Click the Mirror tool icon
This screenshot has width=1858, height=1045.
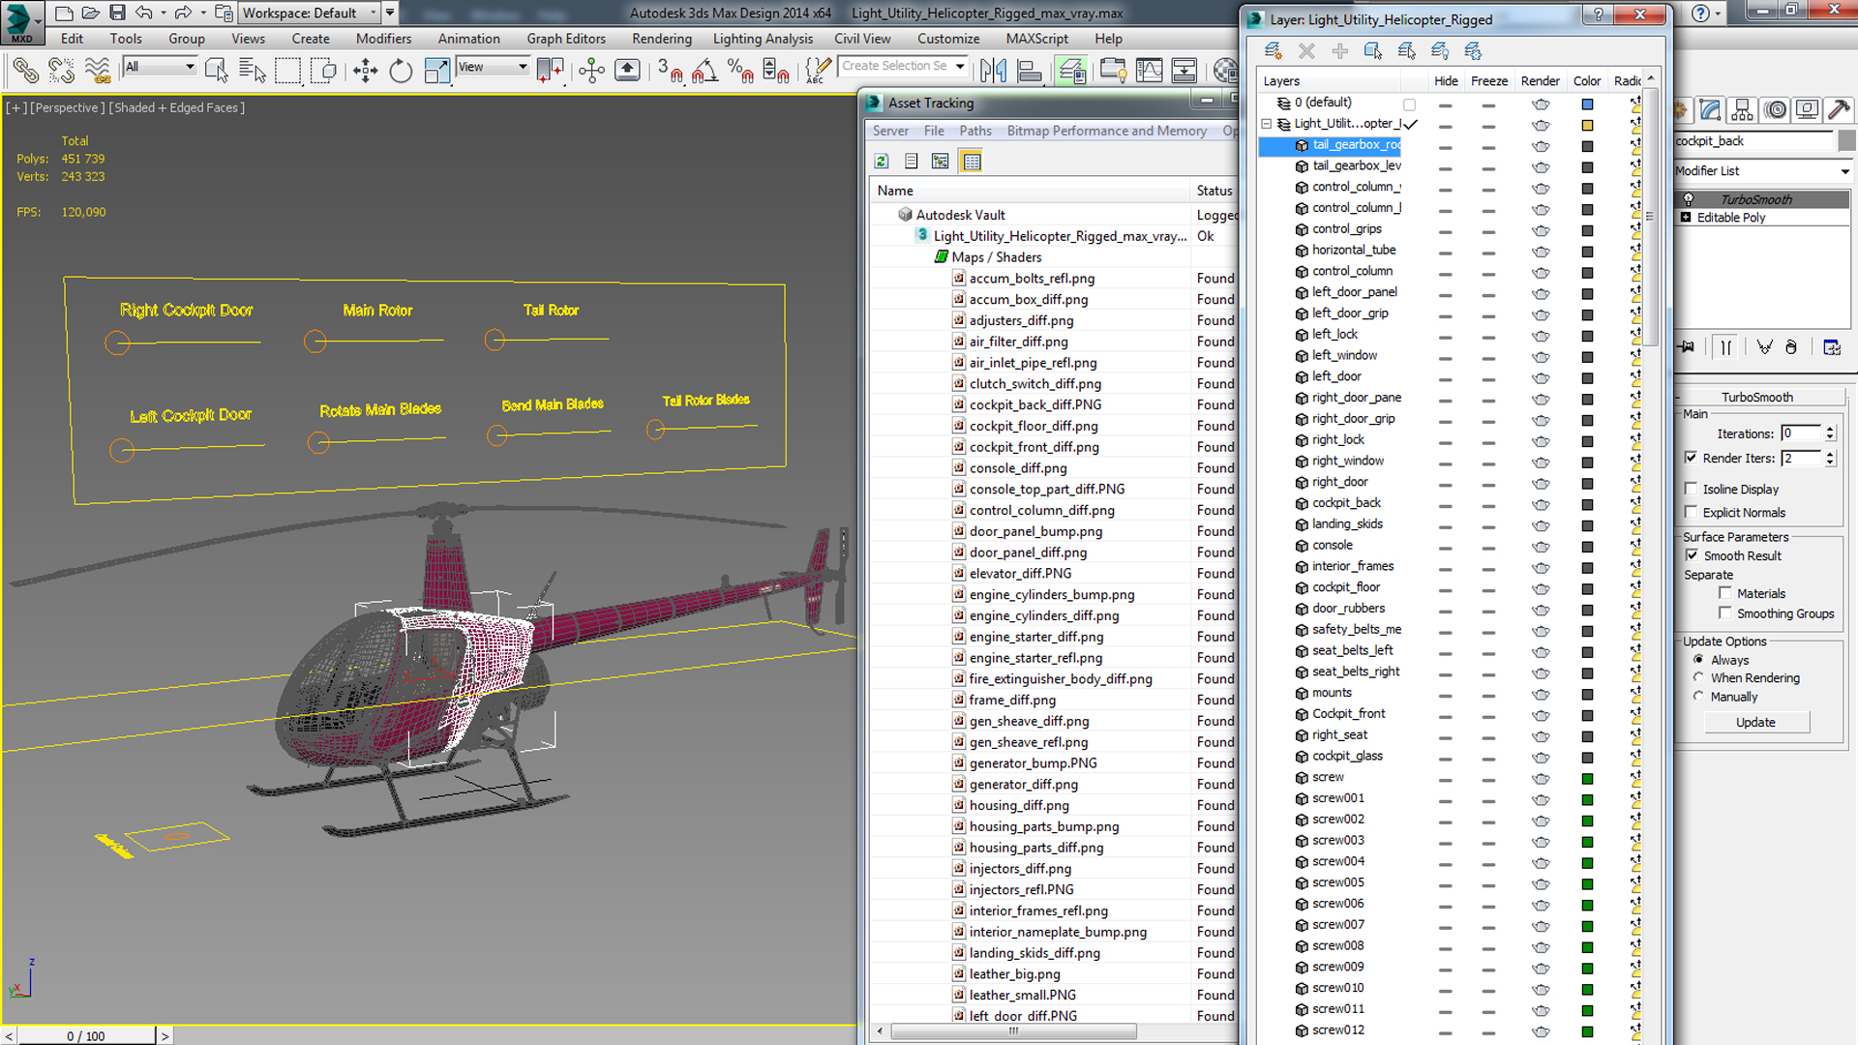(x=993, y=70)
